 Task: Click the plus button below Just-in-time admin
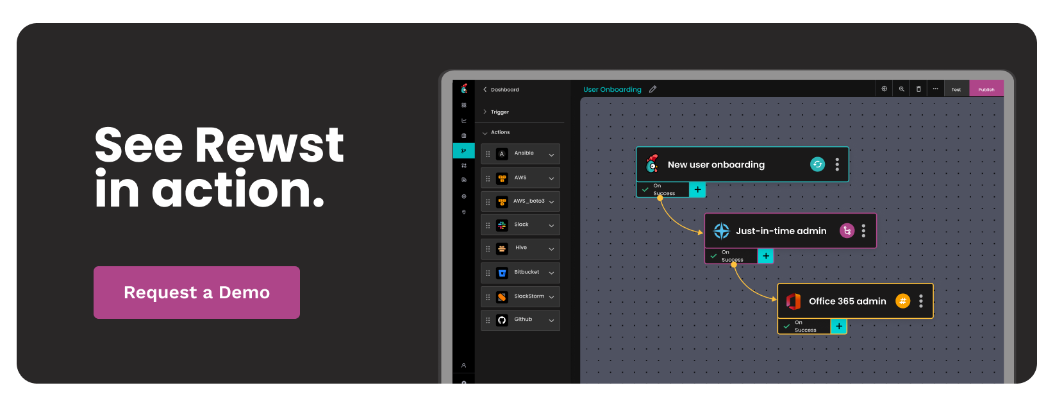coord(765,256)
